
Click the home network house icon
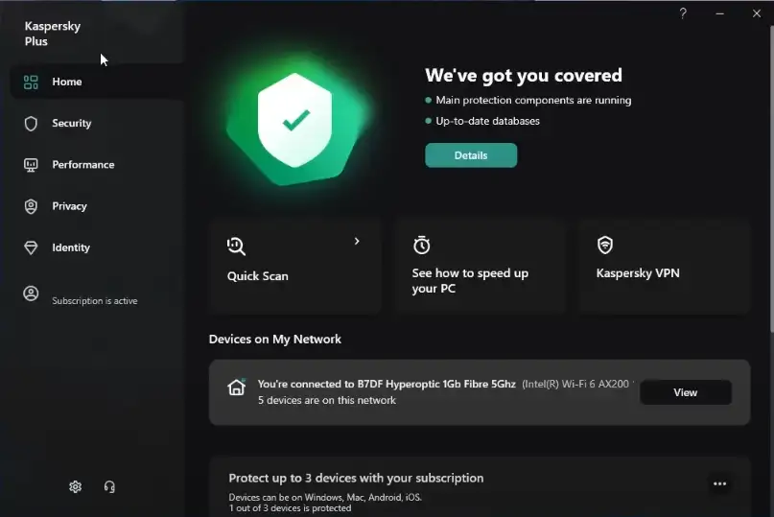click(236, 388)
